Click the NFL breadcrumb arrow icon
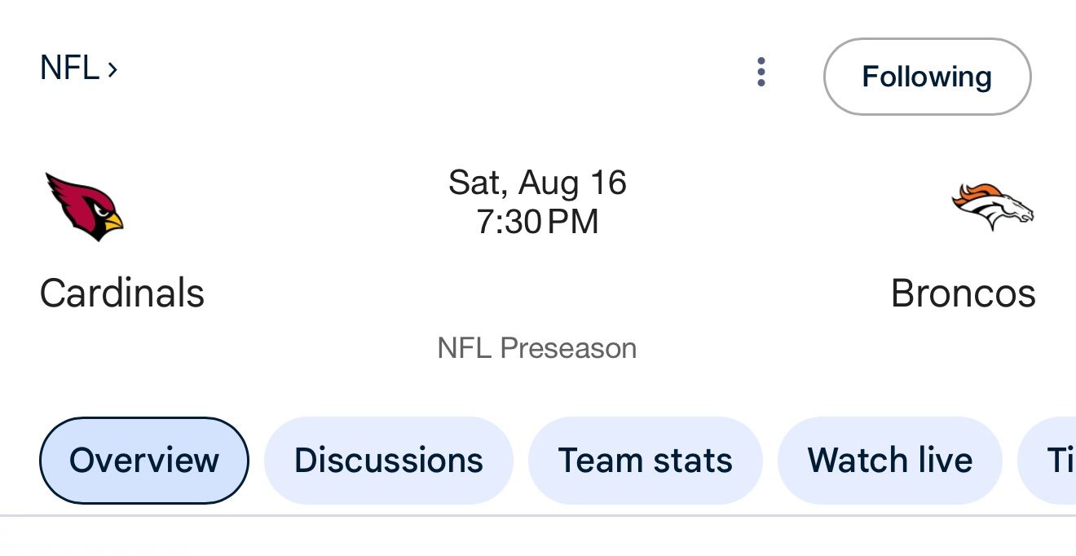The height and width of the screenshot is (556, 1076). point(112,68)
